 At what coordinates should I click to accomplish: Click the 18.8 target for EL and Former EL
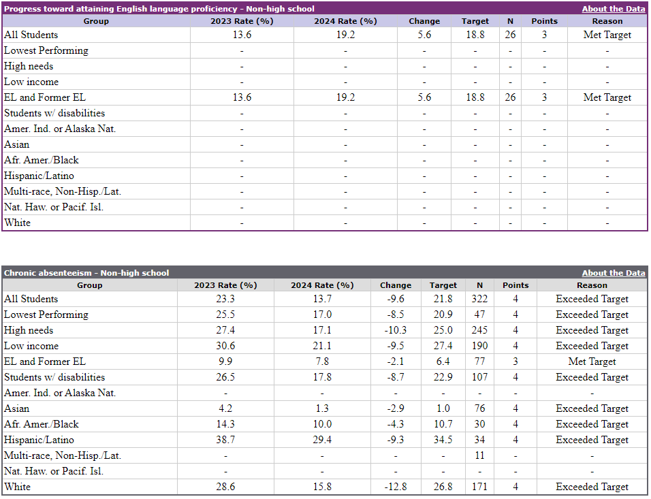pyautogui.click(x=475, y=97)
